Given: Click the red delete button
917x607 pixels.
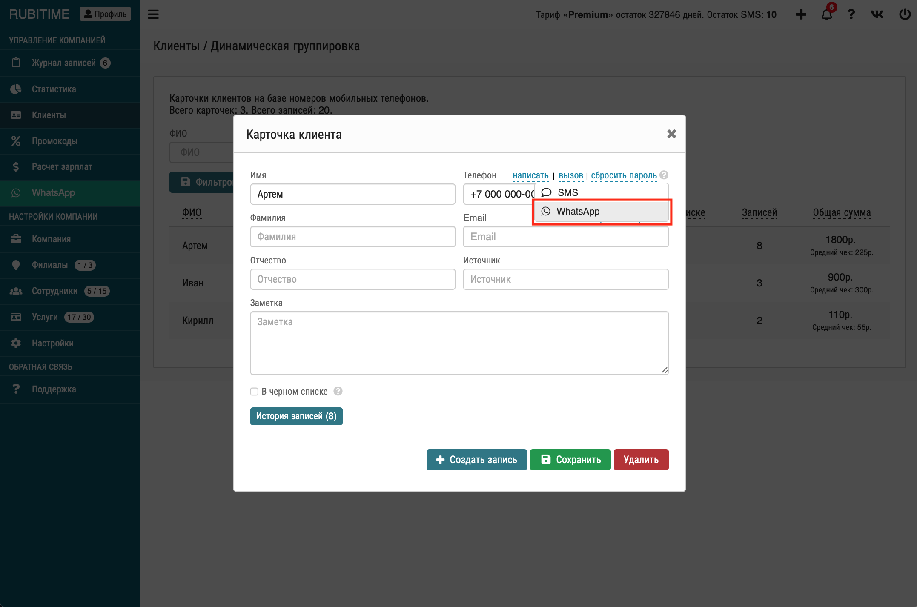Looking at the screenshot, I should tap(641, 460).
